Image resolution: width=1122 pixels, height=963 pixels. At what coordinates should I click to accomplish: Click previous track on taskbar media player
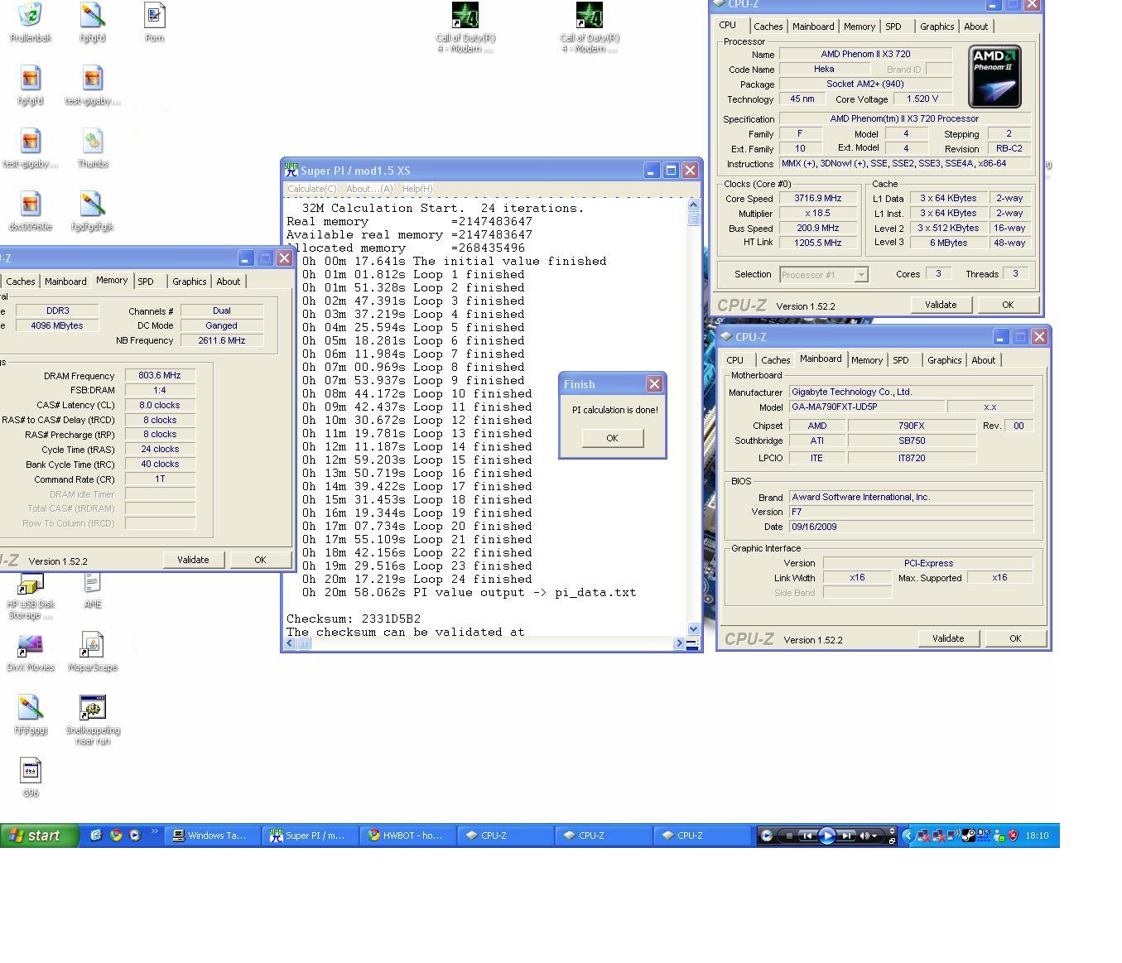point(807,835)
